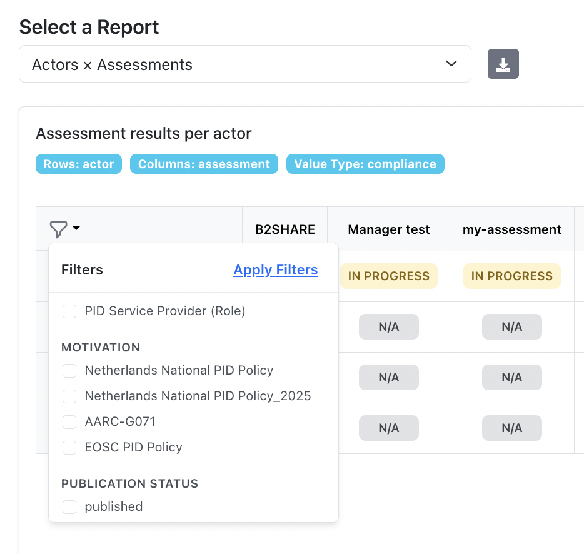Click the funnel filter icon

click(58, 229)
